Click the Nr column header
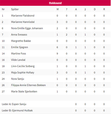This screenshot has width=111, height=114. [x=3, y=9]
